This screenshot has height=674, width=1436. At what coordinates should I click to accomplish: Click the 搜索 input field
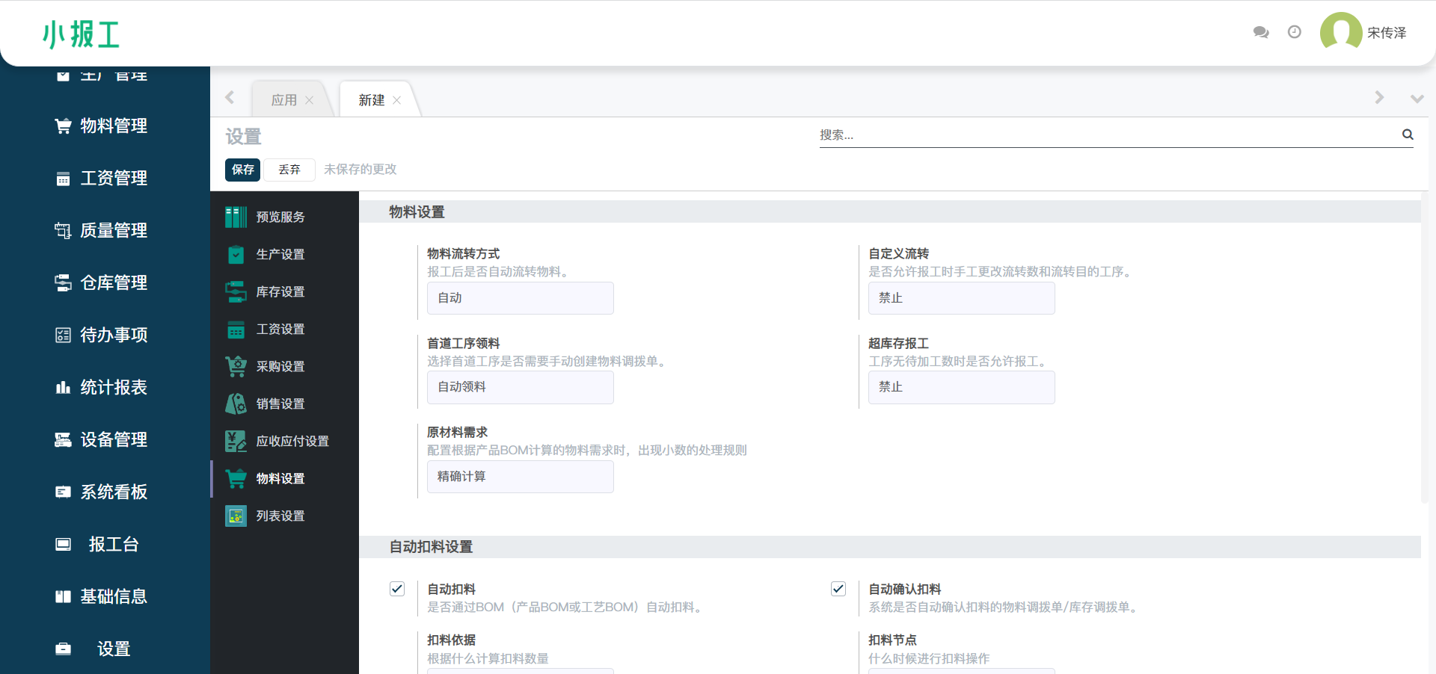click(x=1107, y=135)
